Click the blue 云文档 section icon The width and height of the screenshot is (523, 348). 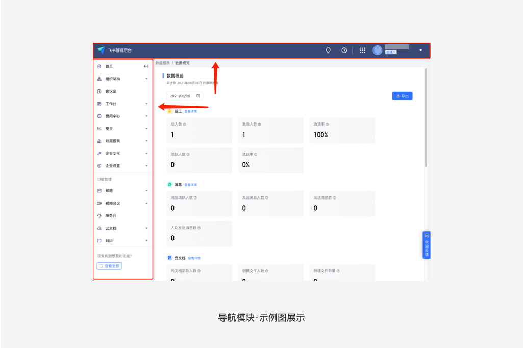coord(170,258)
